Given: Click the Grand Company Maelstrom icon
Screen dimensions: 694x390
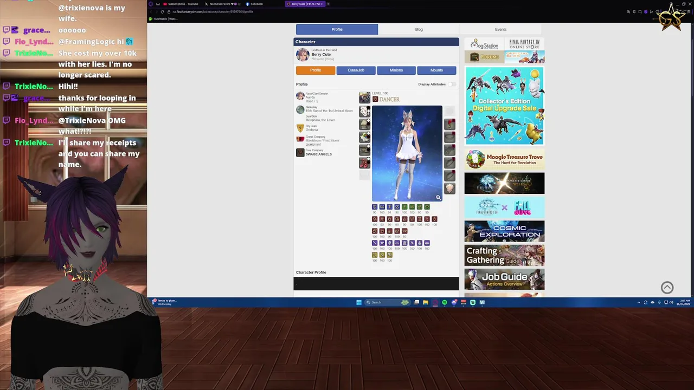Looking at the screenshot, I should coord(300,139).
